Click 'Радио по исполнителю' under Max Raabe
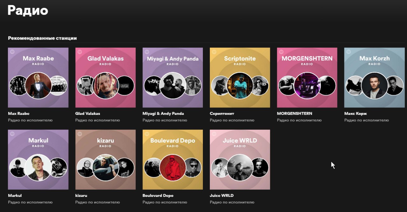This screenshot has height=212, width=407. pos(30,120)
